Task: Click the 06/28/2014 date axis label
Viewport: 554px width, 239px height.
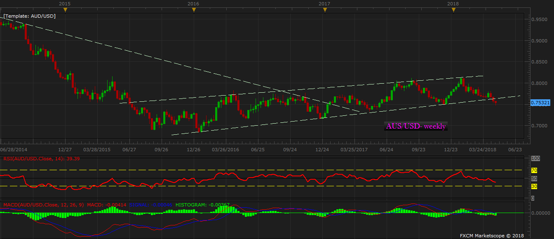Action: pos(13,150)
